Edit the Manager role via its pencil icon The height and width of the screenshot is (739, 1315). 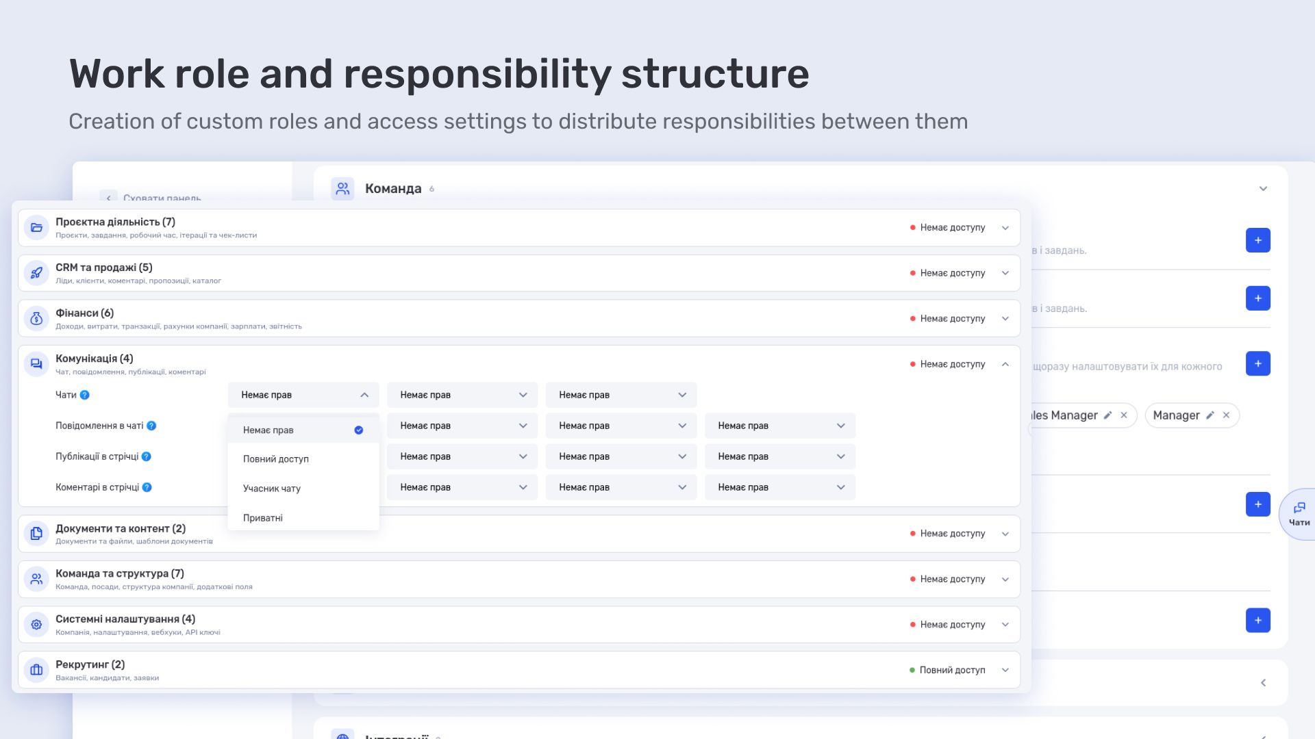[x=1210, y=415]
